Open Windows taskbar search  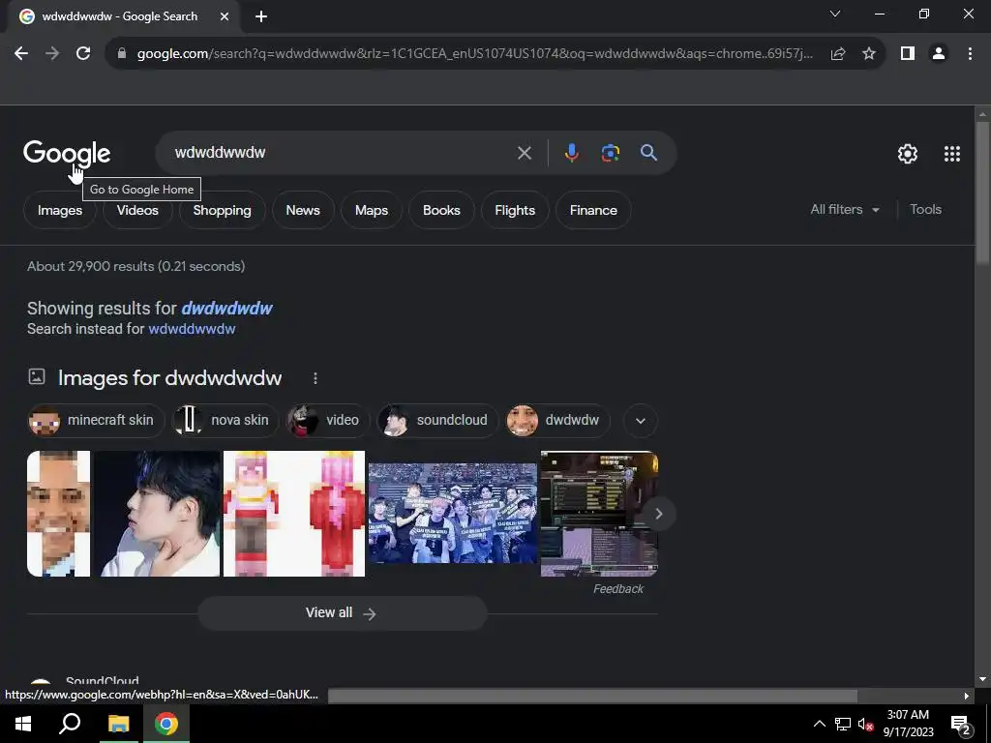click(70, 724)
